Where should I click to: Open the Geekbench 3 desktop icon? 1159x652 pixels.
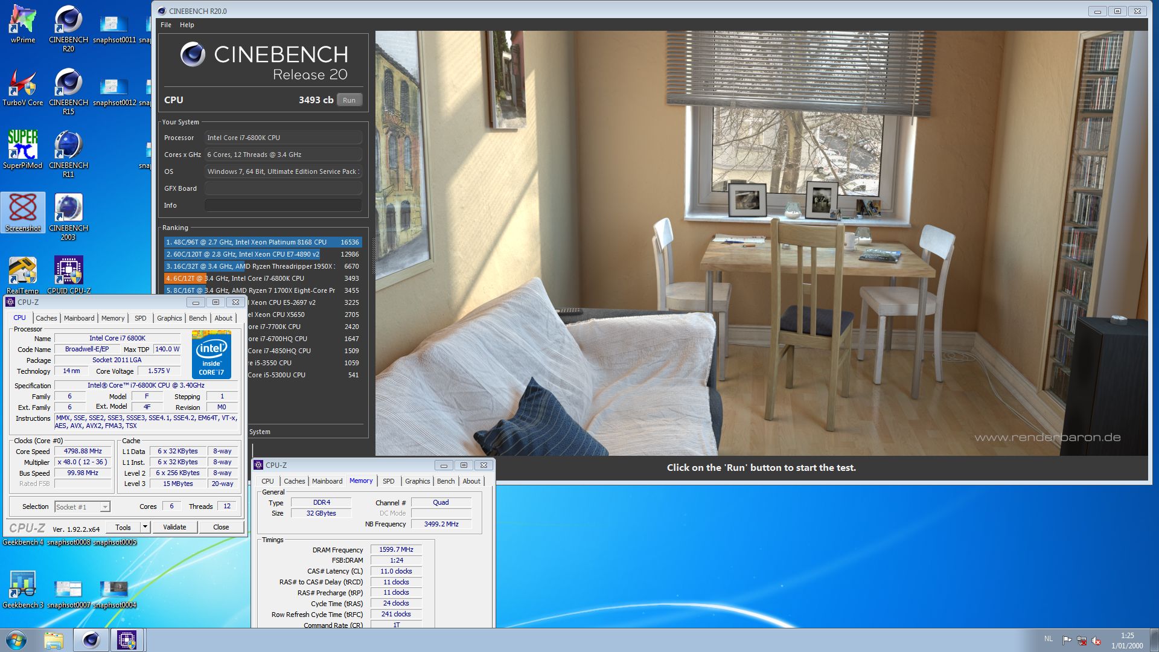tap(23, 589)
